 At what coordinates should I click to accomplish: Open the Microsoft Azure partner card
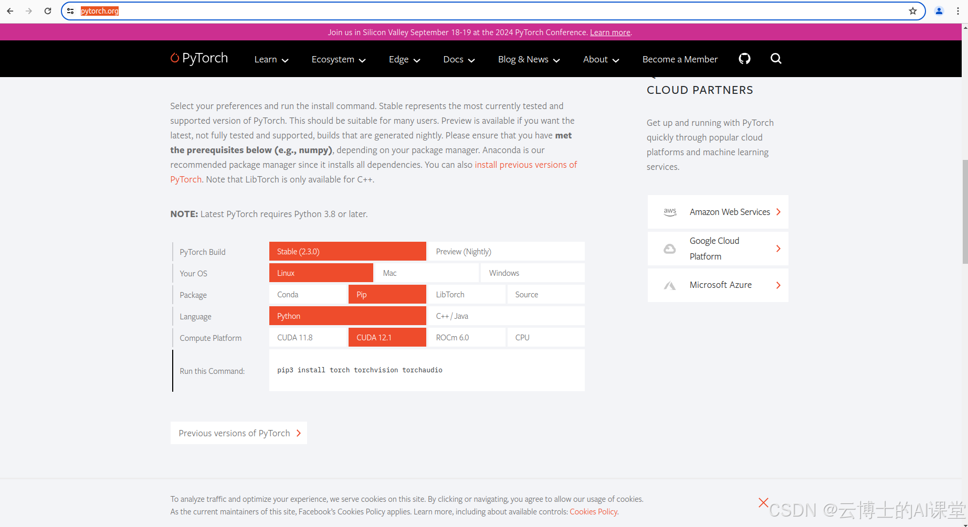click(718, 285)
